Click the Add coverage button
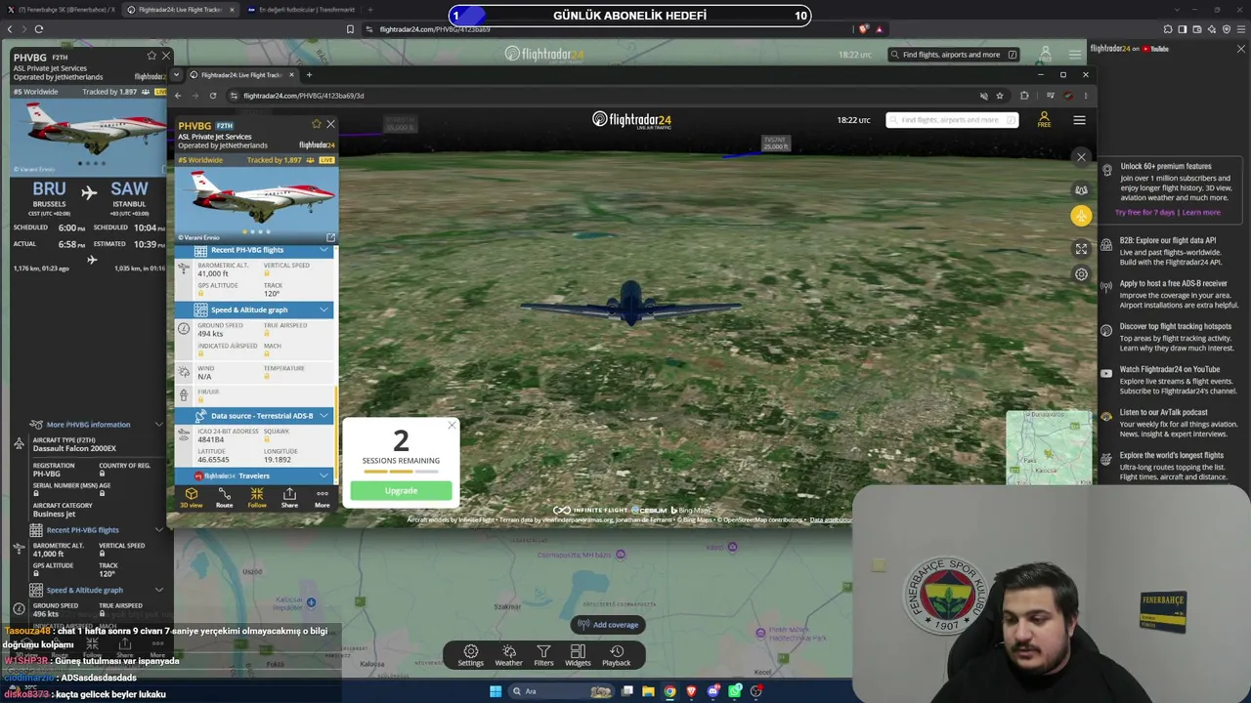 click(608, 625)
